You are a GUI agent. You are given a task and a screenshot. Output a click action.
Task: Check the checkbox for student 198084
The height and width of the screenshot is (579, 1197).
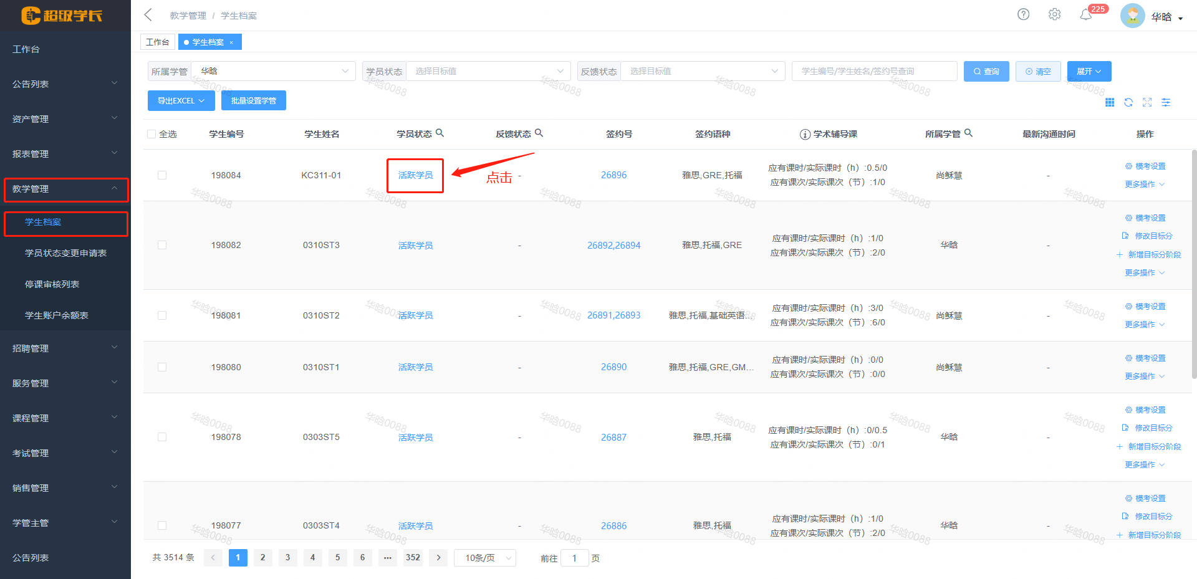coord(162,175)
